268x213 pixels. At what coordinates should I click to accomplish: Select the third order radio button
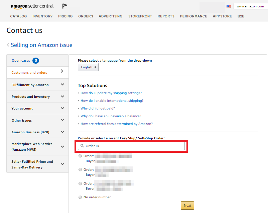click(x=80, y=183)
